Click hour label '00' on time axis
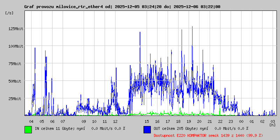This screenshot has height=140, width=280. click(x=241, y=121)
